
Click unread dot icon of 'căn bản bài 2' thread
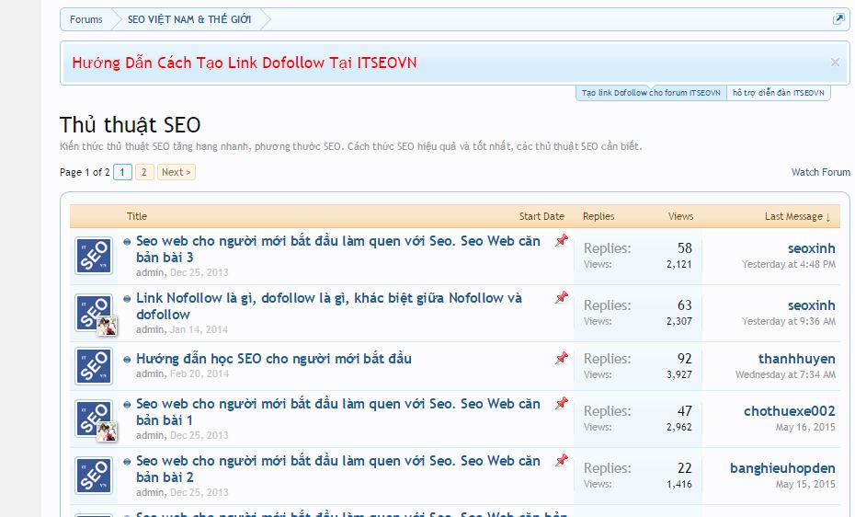(x=127, y=462)
